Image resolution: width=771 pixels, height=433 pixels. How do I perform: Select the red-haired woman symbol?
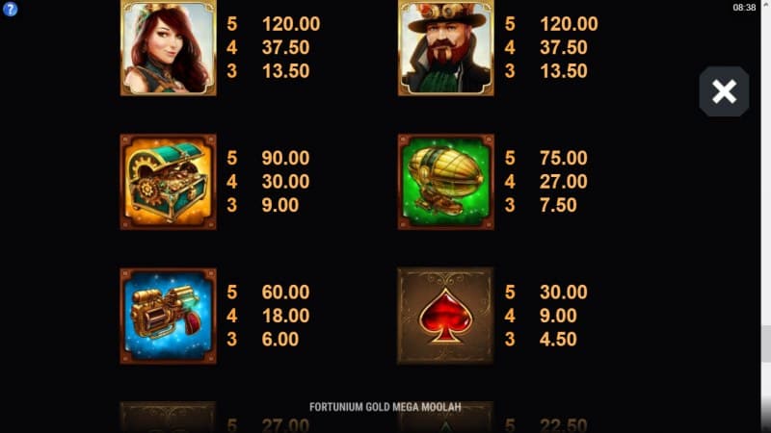tap(168, 47)
